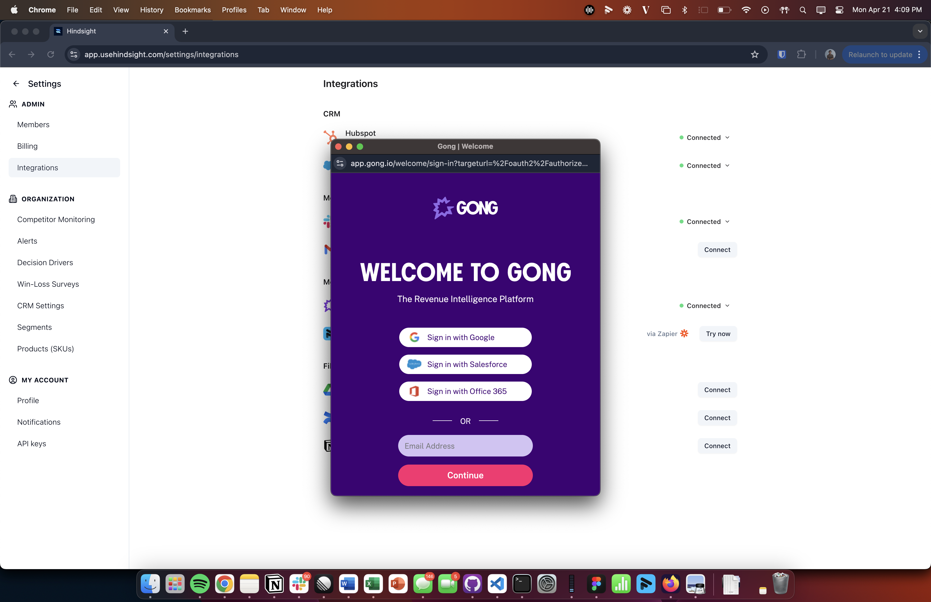Open the File menu
This screenshot has height=602, width=931.
point(72,10)
